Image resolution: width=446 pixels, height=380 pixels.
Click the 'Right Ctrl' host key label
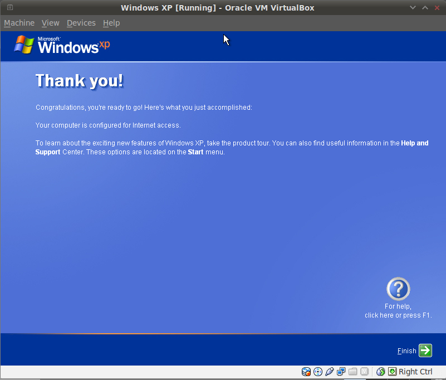pyautogui.click(x=415, y=372)
